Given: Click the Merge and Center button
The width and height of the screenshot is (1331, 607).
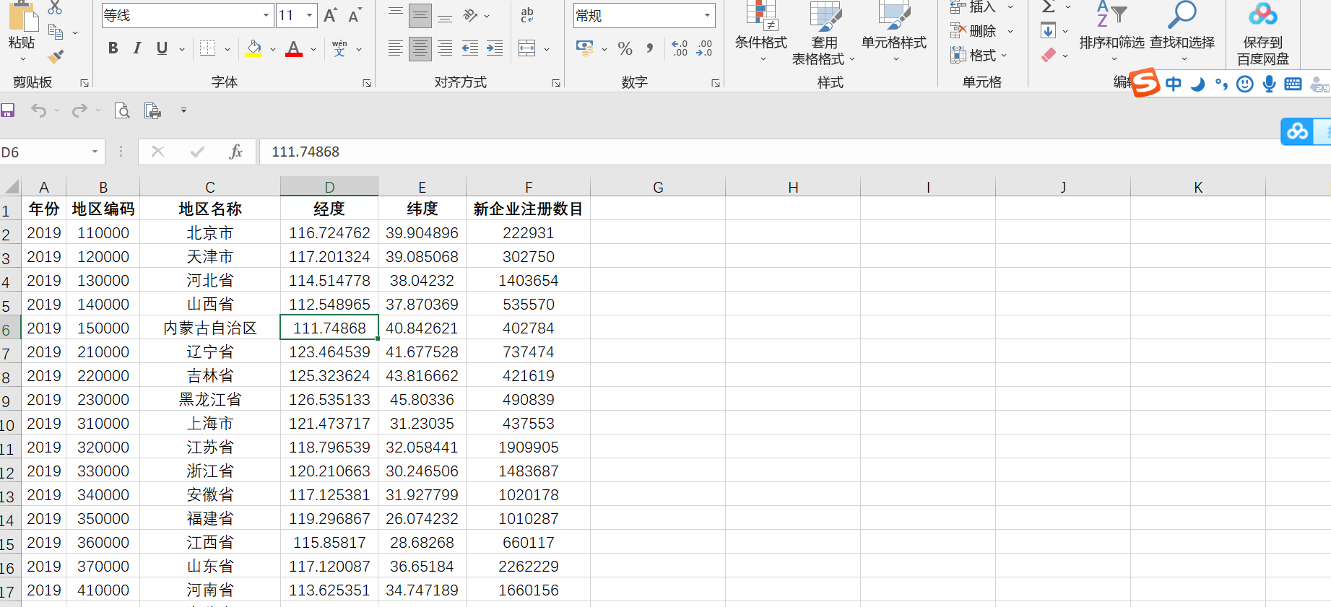Looking at the screenshot, I should [527, 48].
